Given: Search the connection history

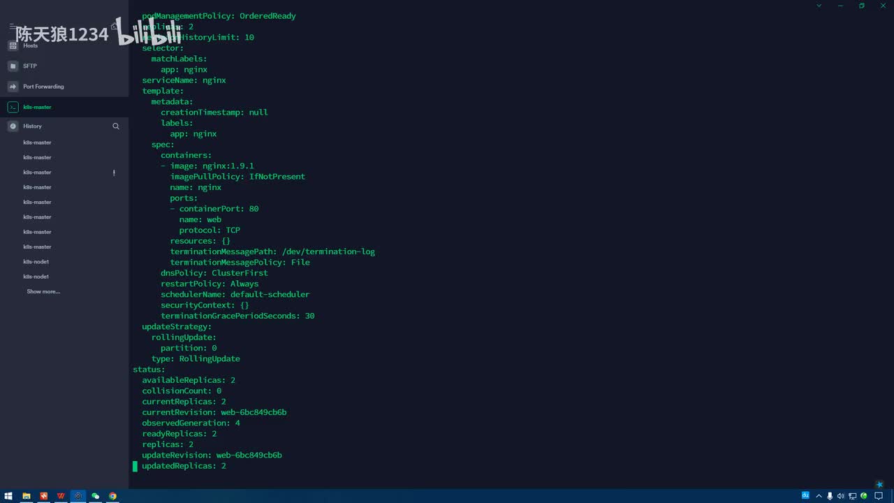Looking at the screenshot, I should [116, 126].
